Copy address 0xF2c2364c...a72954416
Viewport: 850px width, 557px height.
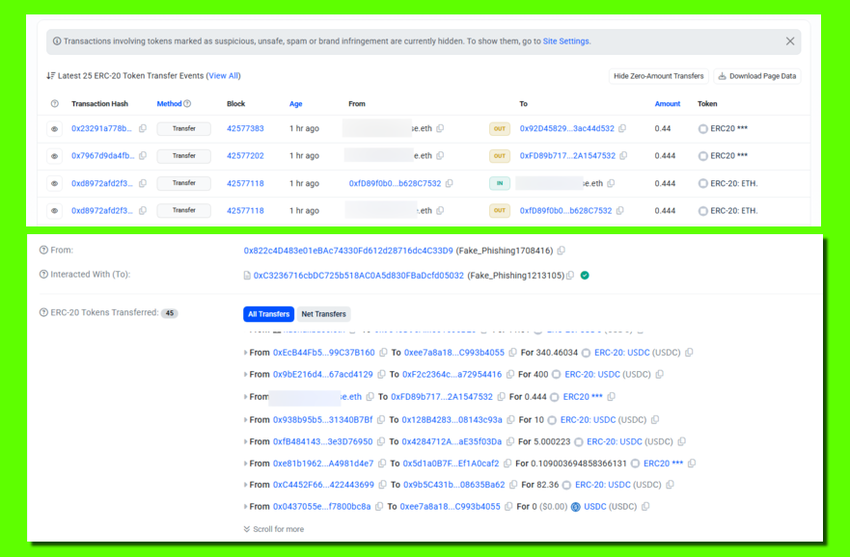[510, 375]
